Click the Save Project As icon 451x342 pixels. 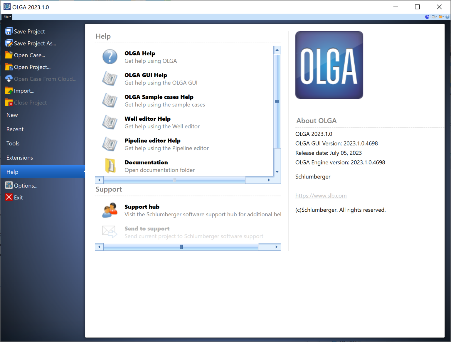[x=9, y=43]
